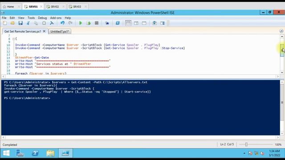Click line 14 $timeAfter=Get-Date code
Image resolution: width=285 pixels, height=160 pixels.
coord(32,58)
